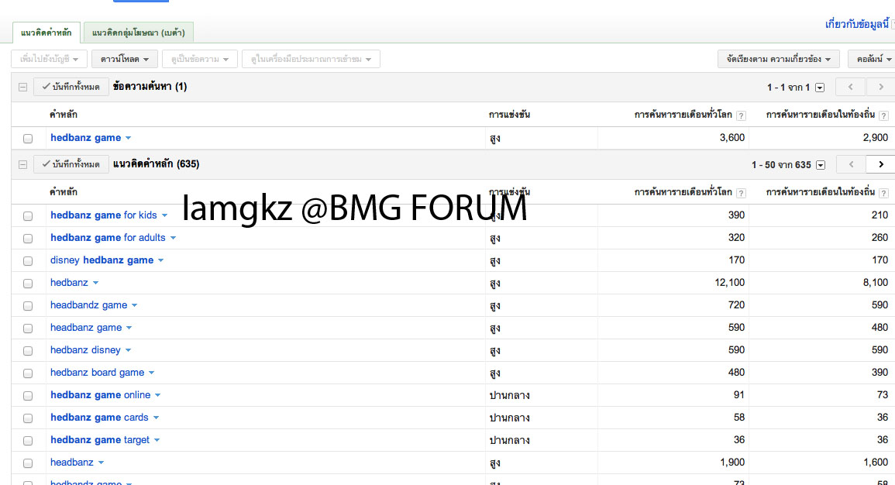895x485 pixels.
Task: Click global searches value 3,600
Action: (x=731, y=137)
